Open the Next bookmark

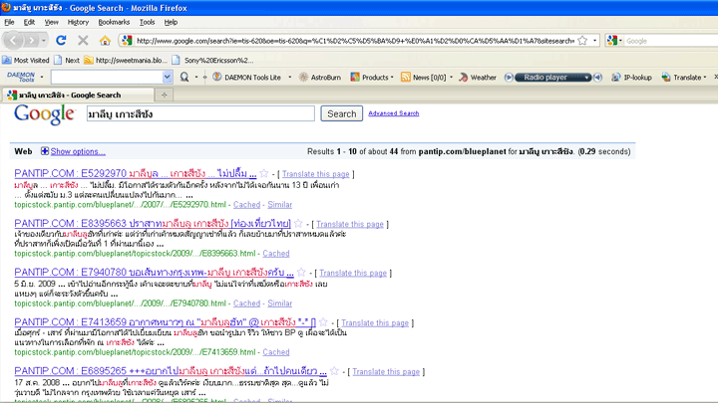(67, 60)
